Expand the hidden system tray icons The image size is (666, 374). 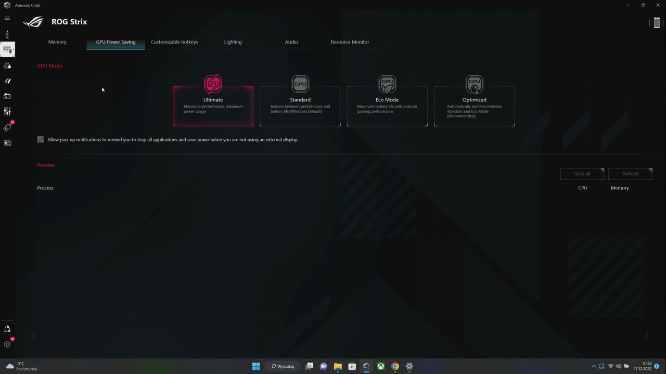pyautogui.click(x=594, y=366)
